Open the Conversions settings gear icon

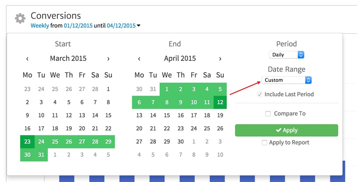coord(20,18)
